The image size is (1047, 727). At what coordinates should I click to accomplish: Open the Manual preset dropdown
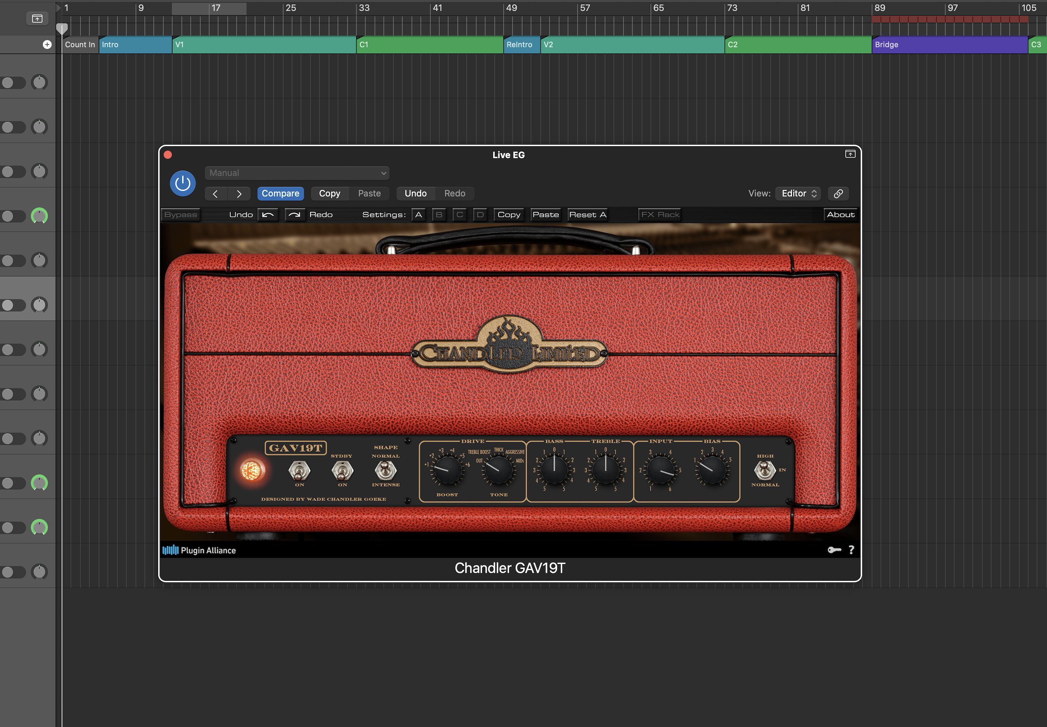(297, 173)
